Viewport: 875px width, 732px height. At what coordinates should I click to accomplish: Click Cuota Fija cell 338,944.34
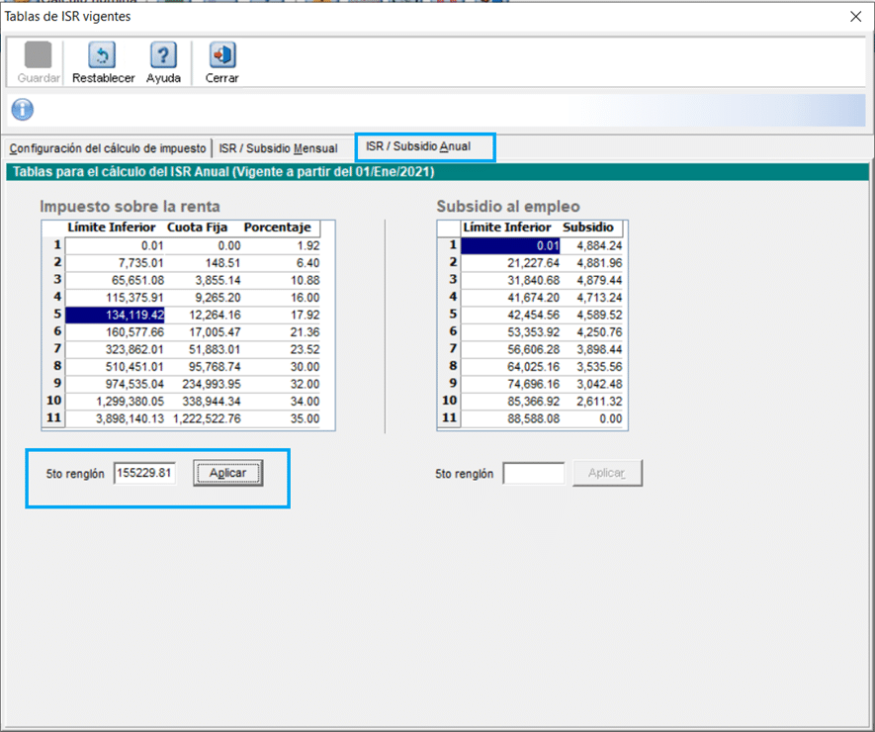tap(203, 402)
